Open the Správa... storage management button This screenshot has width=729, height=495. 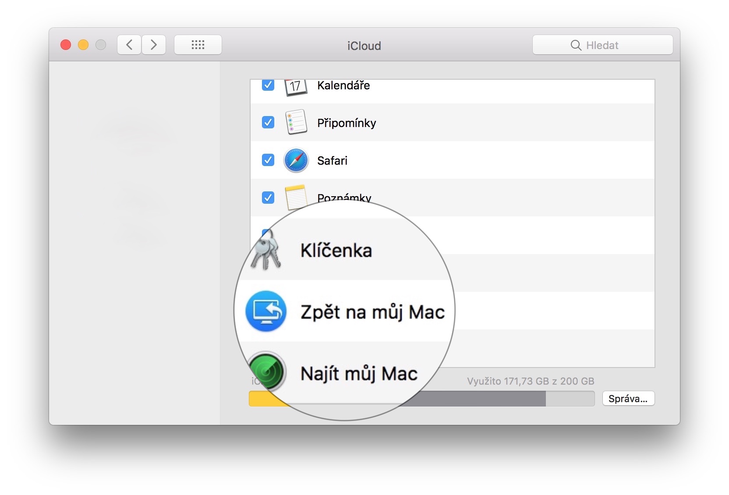point(628,399)
